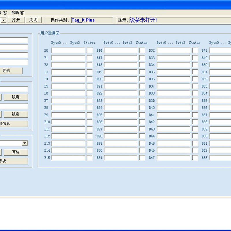The image size is (231, 231).
Task: Click the 设备未打开! status message
Action: pos(143,20)
